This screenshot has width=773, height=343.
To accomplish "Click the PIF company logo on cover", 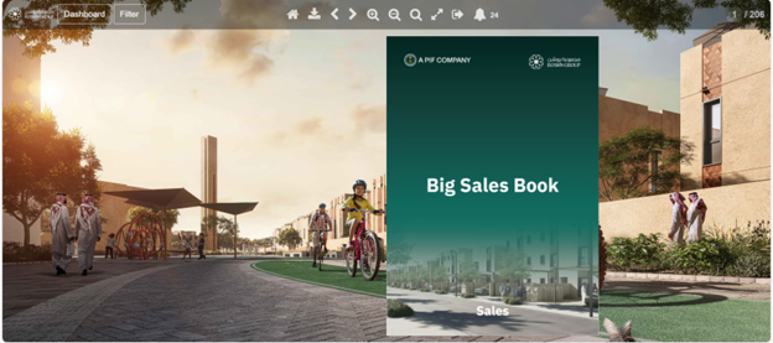I will (x=437, y=60).
